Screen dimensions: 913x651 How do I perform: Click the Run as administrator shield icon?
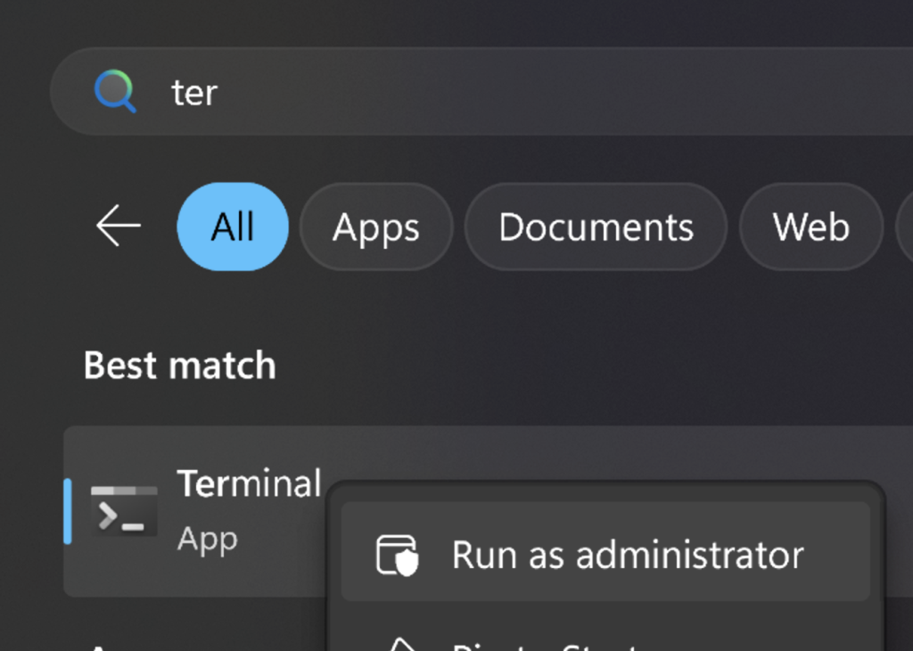tap(397, 555)
